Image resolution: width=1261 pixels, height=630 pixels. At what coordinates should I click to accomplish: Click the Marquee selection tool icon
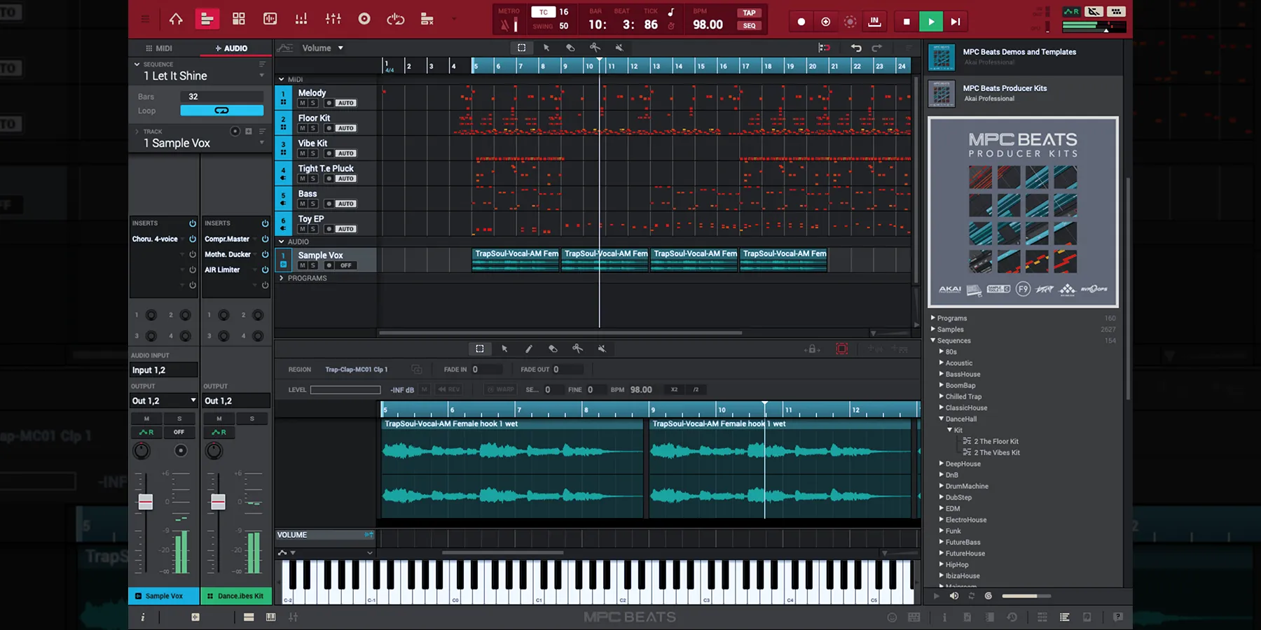click(x=521, y=48)
